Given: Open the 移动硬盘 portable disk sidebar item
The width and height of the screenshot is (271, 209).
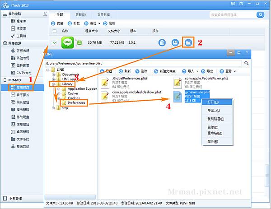Looking at the screenshot, I should (20, 117).
